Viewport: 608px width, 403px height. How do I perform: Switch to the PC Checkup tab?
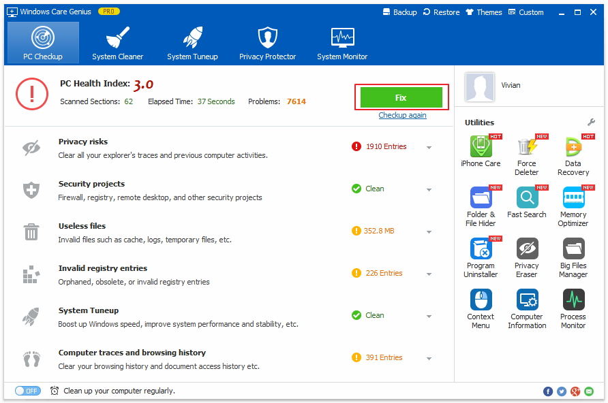[43, 43]
